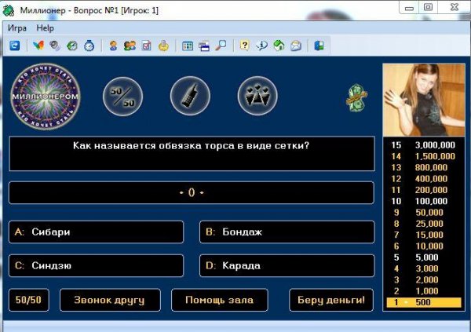Screen dimensions: 471x332
Task: Use the round audience help lifeline icon
Action: (x=257, y=96)
